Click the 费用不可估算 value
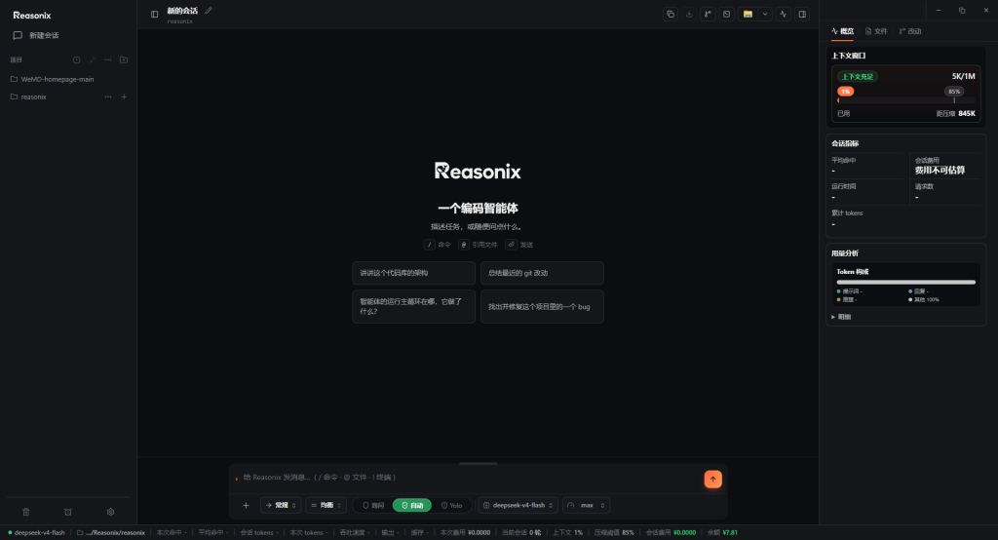The width and height of the screenshot is (998, 540). 940,170
